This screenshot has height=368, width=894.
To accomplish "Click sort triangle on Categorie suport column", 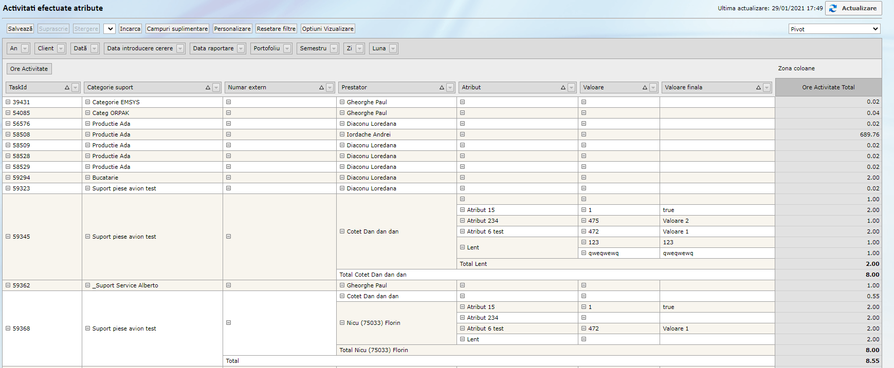I will 208,88.
